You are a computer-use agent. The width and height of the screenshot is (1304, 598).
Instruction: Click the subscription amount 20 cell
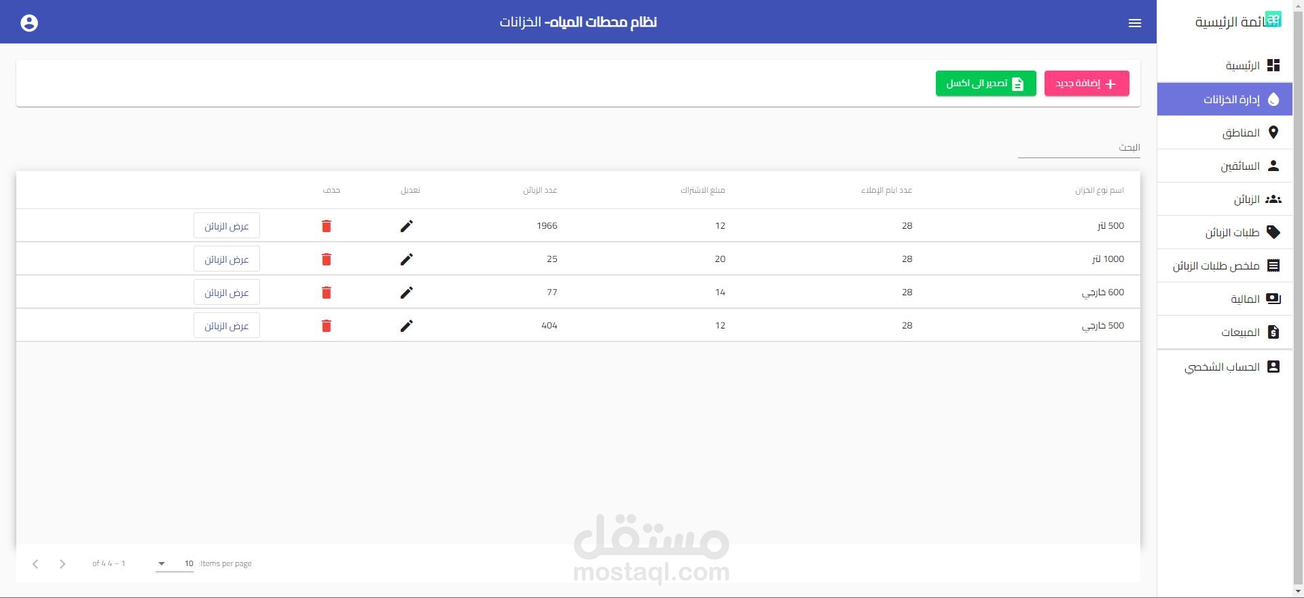[720, 259]
